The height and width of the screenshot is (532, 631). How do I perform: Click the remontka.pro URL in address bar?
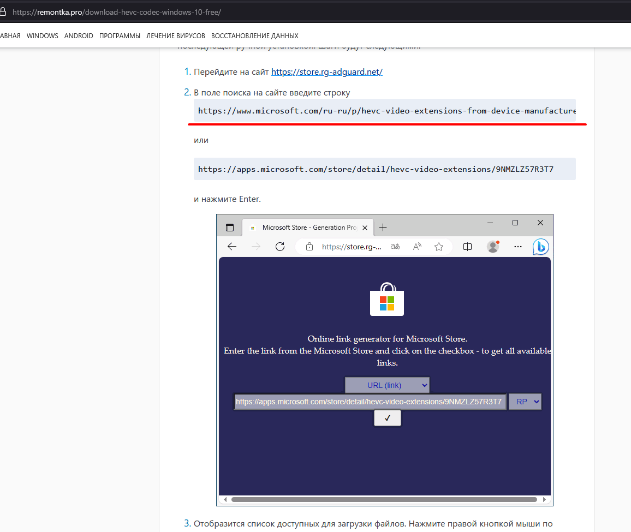pyautogui.click(x=117, y=12)
